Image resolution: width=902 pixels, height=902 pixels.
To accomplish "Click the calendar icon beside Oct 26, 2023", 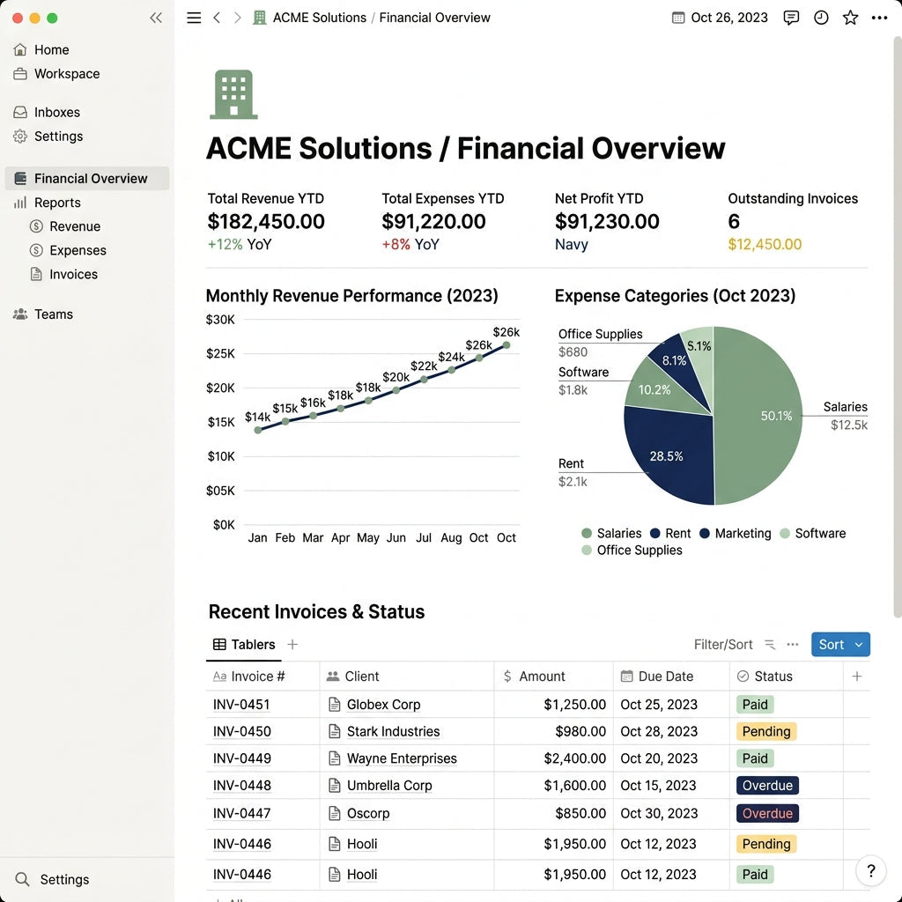I will pyautogui.click(x=678, y=18).
